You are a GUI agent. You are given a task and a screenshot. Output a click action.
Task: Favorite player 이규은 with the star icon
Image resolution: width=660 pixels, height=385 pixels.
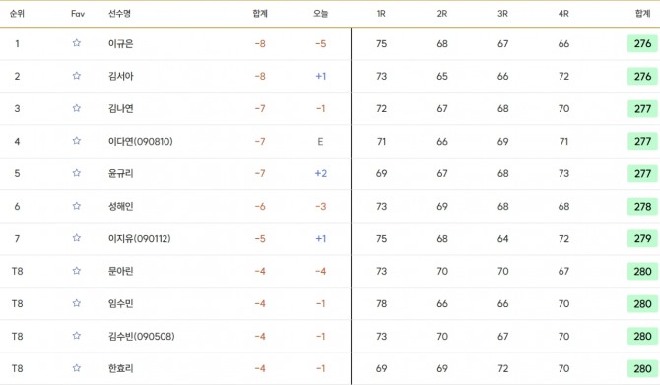[x=76, y=43]
